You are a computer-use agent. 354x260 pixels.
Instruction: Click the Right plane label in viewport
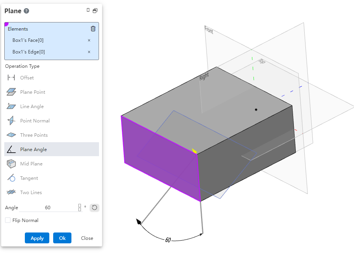[204, 77]
